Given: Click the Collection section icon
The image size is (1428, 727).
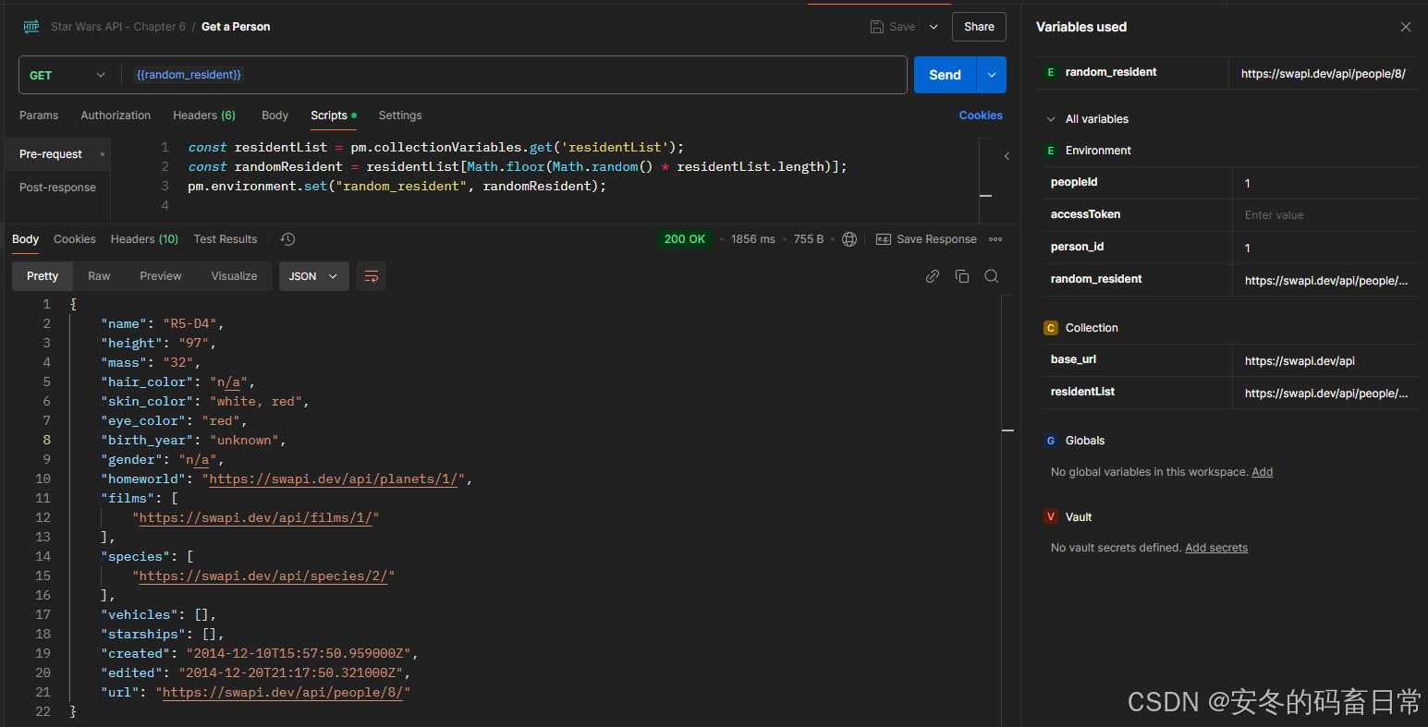Looking at the screenshot, I should pyautogui.click(x=1051, y=328).
